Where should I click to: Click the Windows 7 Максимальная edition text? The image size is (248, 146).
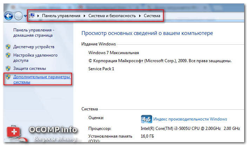pos(114,53)
